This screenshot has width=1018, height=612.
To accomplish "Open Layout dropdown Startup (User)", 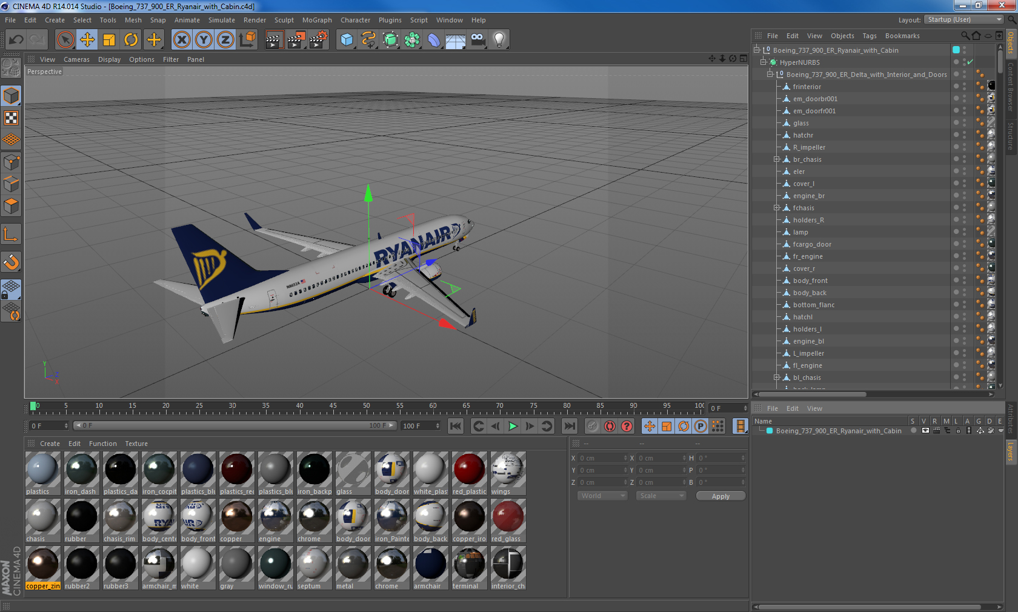I will tap(963, 19).
